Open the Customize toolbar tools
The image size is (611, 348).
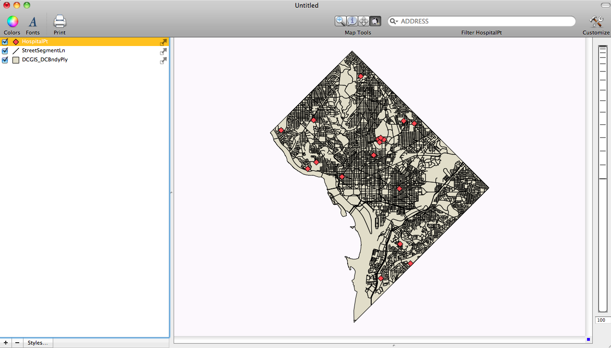(596, 22)
